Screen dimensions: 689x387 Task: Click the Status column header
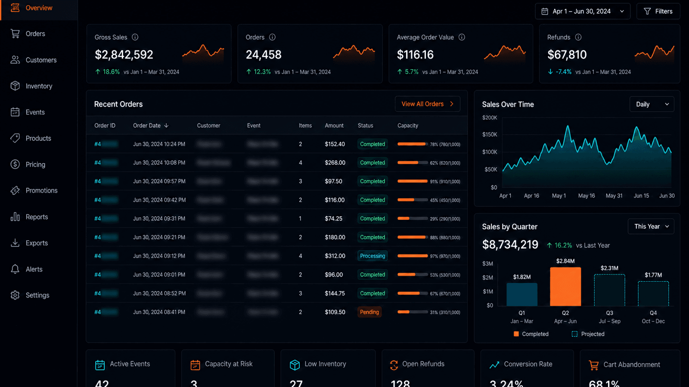pyautogui.click(x=365, y=126)
